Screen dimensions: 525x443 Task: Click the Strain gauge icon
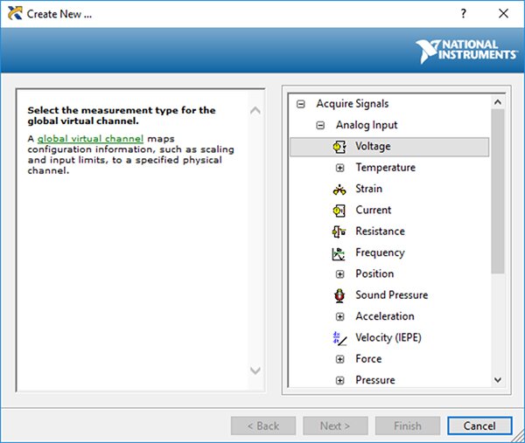coord(339,190)
